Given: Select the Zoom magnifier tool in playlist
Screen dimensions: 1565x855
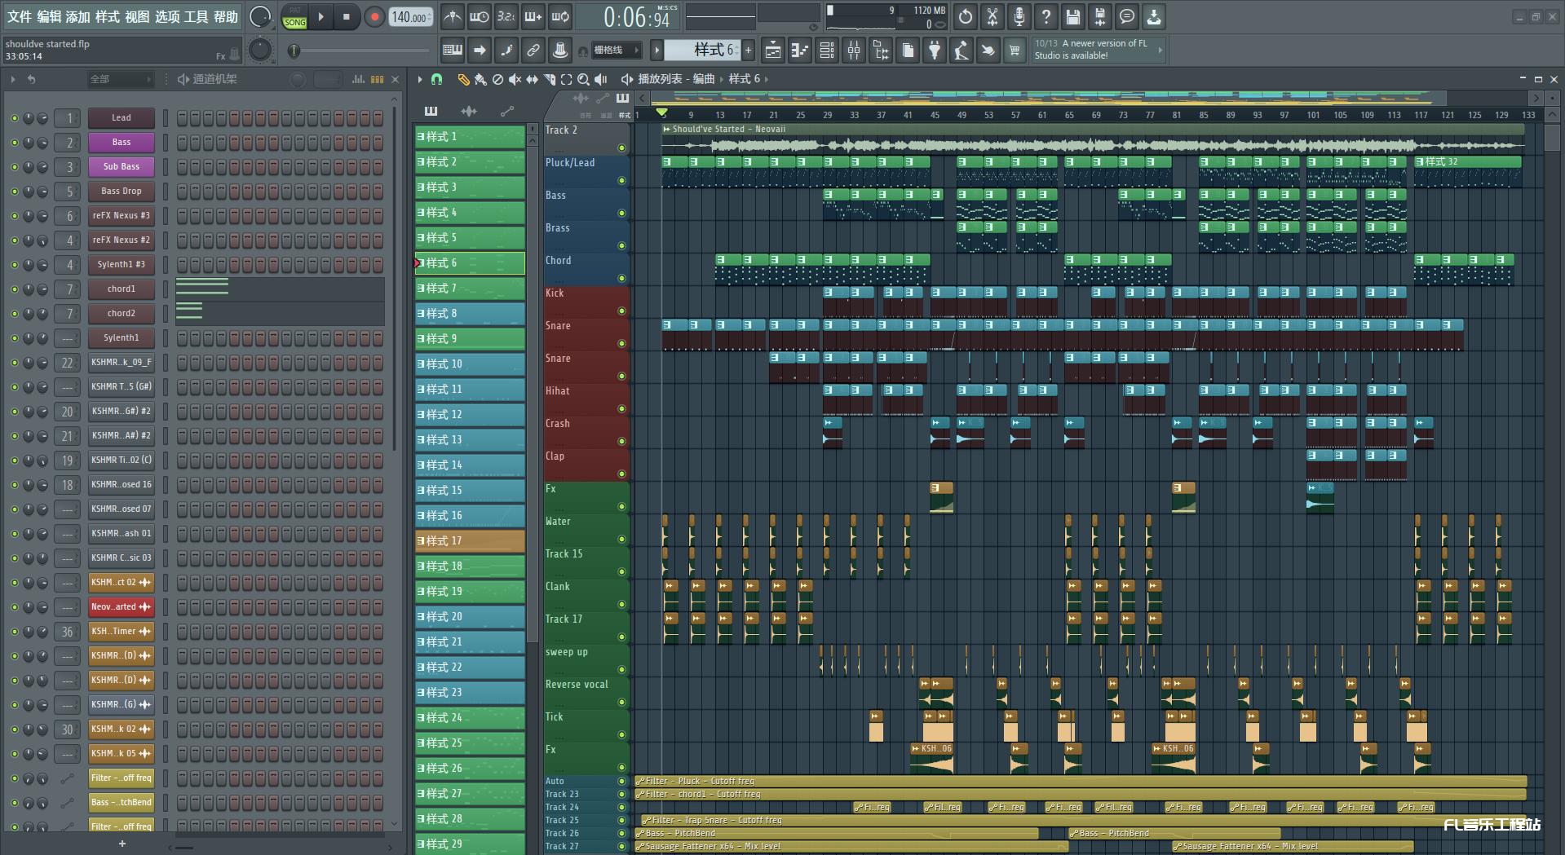Looking at the screenshot, I should tap(583, 79).
